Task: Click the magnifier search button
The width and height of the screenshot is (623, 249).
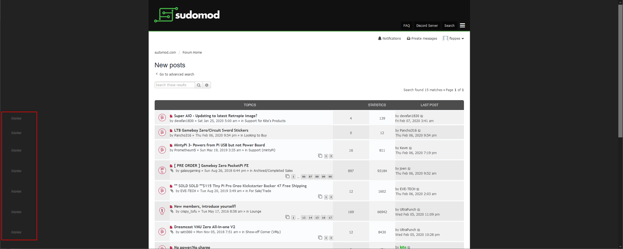Action: coord(199,85)
